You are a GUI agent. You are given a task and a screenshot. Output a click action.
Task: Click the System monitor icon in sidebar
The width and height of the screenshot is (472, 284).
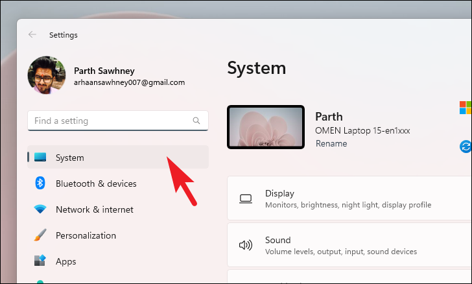pos(40,157)
